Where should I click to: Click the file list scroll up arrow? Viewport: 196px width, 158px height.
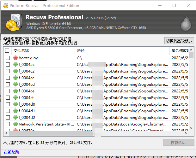click(x=191, y=50)
